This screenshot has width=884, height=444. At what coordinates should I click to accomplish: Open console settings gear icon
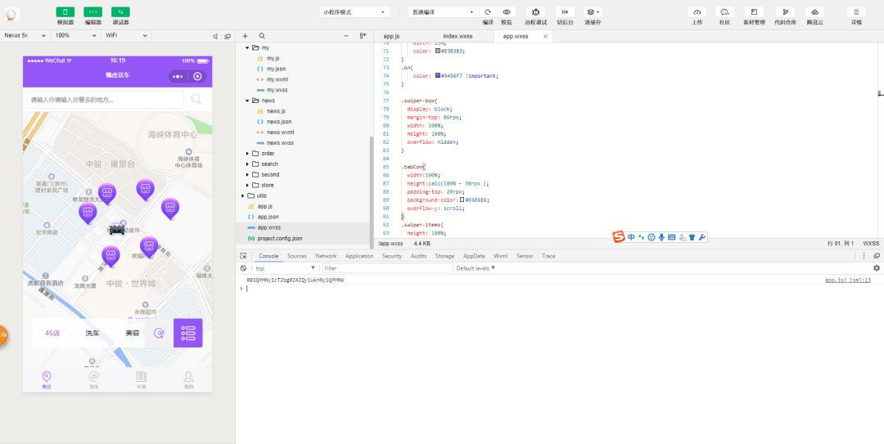tap(876, 268)
